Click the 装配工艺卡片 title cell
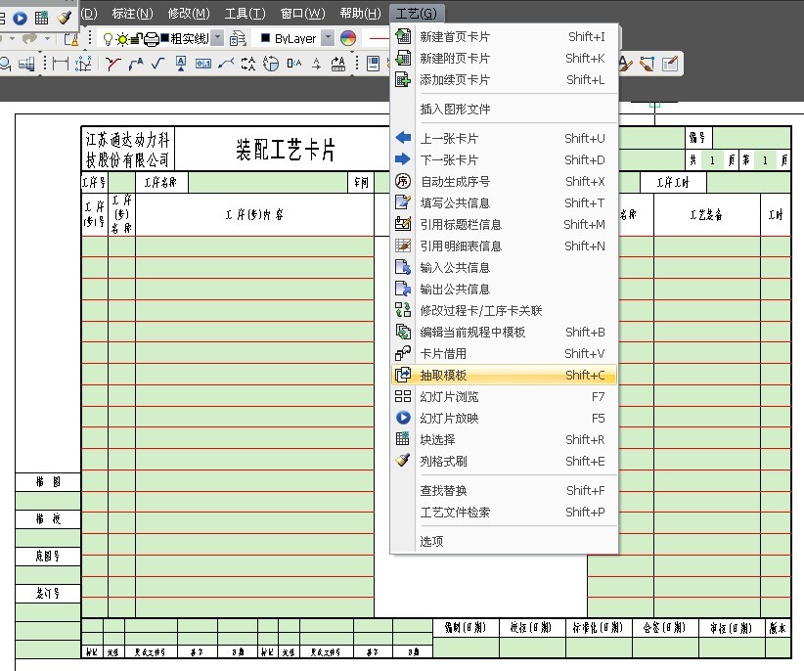 [x=285, y=150]
